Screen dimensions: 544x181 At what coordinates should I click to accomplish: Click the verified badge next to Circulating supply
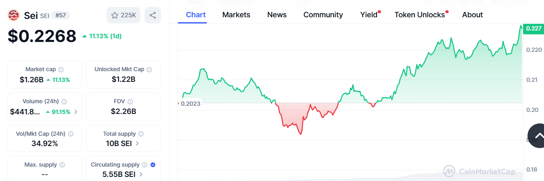153,165
